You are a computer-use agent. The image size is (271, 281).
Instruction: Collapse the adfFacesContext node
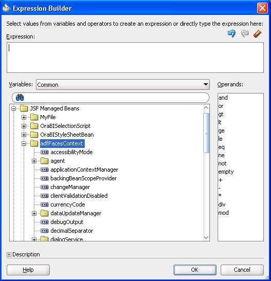24,143
